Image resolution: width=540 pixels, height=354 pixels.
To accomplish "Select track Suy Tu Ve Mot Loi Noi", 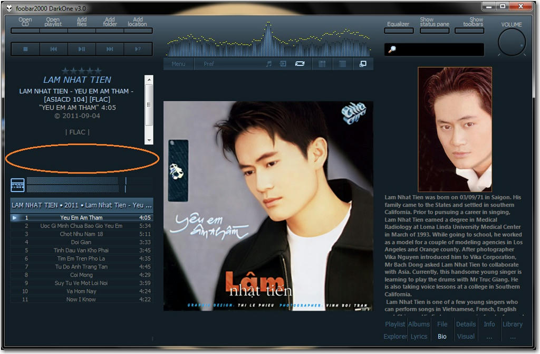I will (x=82, y=283).
